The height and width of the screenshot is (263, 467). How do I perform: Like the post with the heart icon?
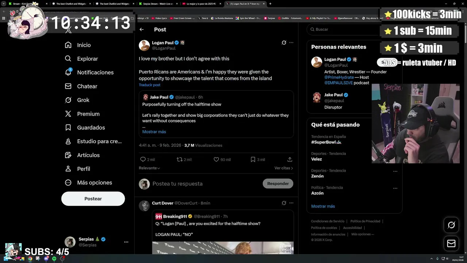(216, 159)
